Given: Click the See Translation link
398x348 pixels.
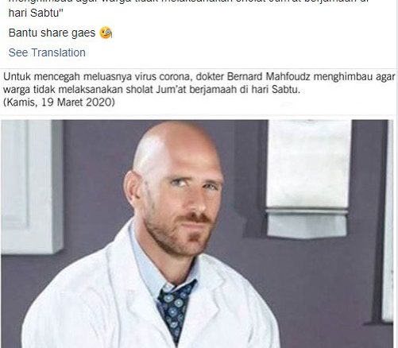Looking at the screenshot, I should 47,52.
